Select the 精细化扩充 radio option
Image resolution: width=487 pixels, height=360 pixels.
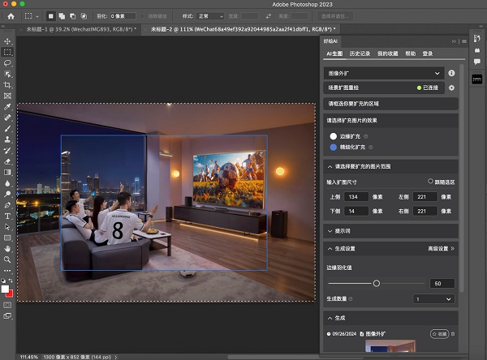coord(333,148)
